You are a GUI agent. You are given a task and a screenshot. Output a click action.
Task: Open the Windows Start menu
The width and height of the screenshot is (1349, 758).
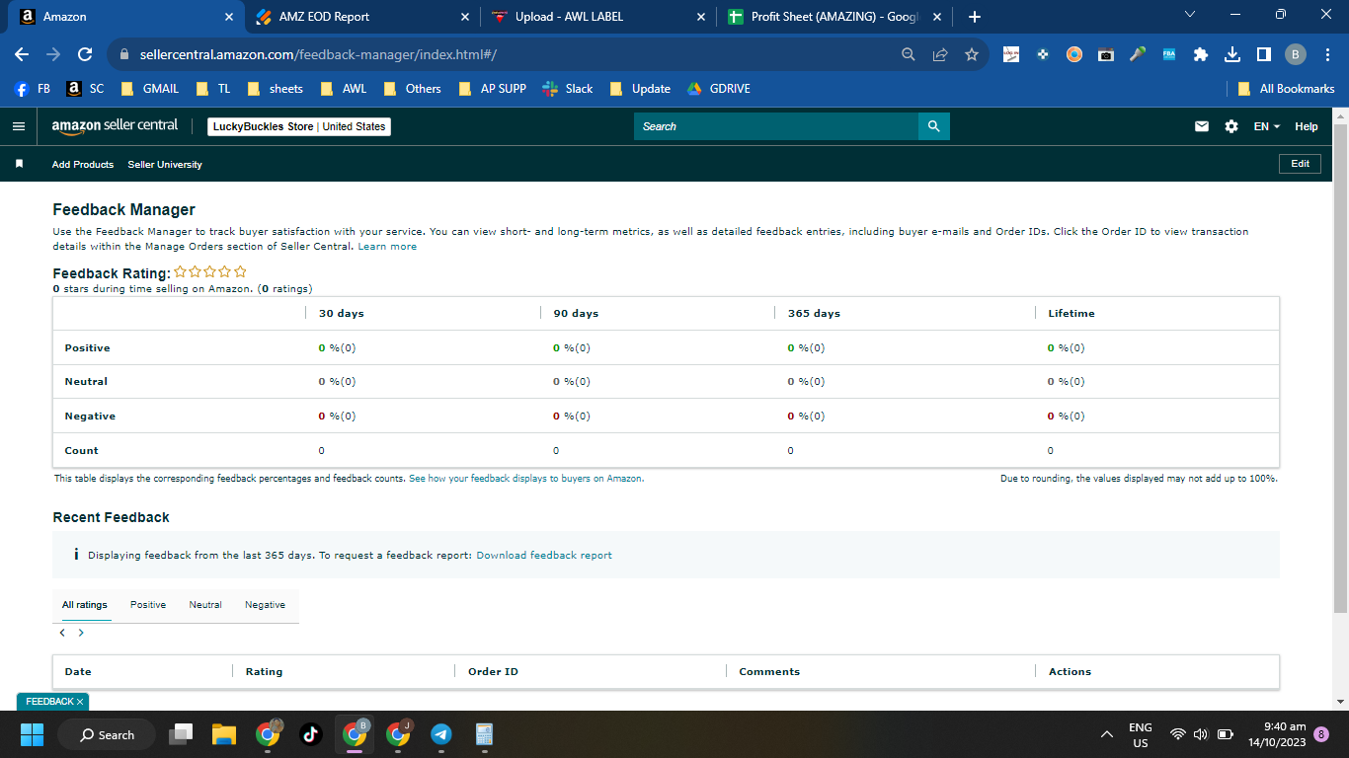click(33, 733)
